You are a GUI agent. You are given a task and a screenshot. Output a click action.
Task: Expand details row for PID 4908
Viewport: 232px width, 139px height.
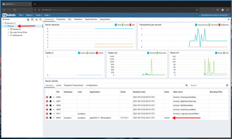click(54, 105)
